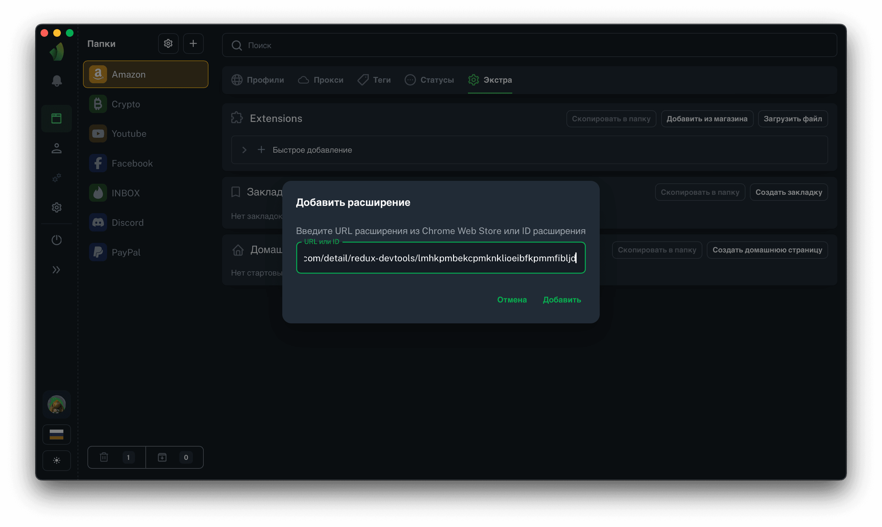Switch to the Прокси tab
Screen dimensions: 882x527
click(321, 80)
